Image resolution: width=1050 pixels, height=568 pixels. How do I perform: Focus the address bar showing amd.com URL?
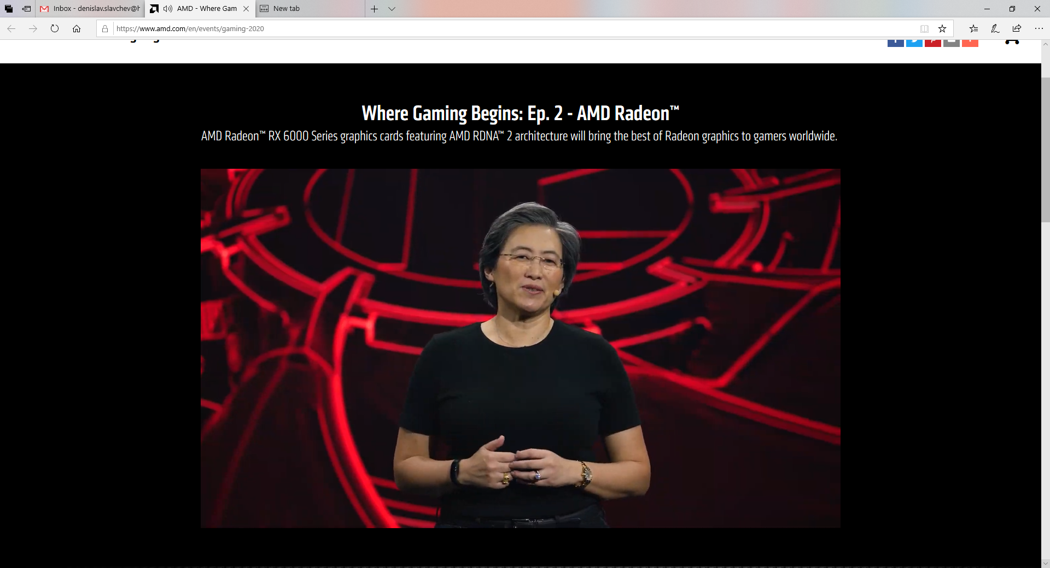pyautogui.click(x=514, y=28)
